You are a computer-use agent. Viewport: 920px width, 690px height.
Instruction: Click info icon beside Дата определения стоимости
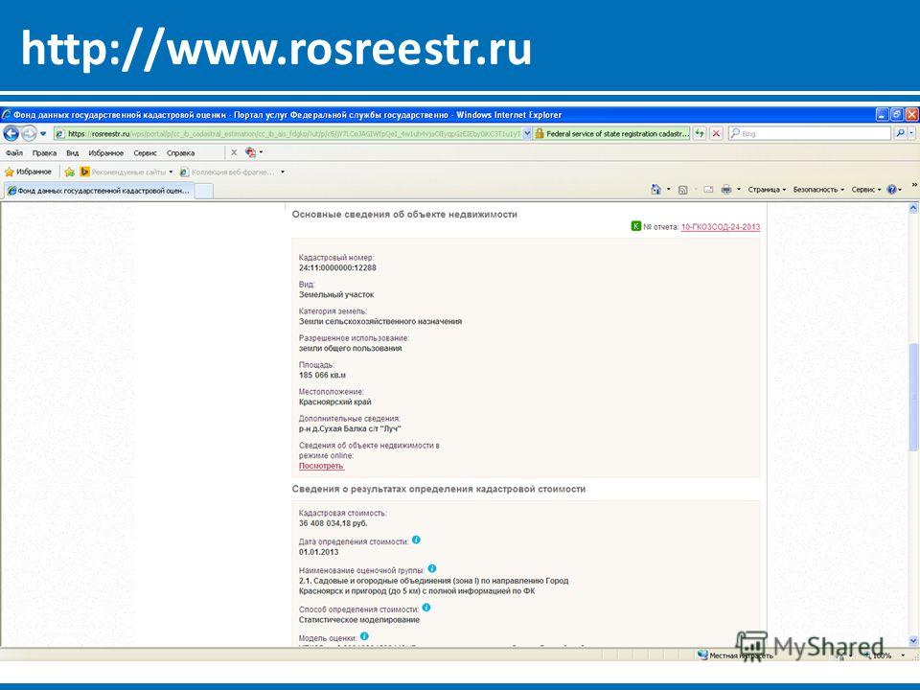point(416,540)
